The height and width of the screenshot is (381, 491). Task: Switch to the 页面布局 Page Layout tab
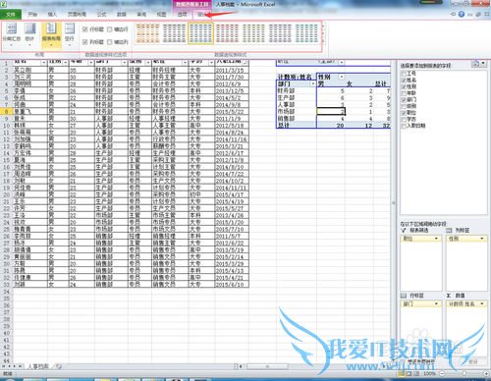[x=77, y=15]
